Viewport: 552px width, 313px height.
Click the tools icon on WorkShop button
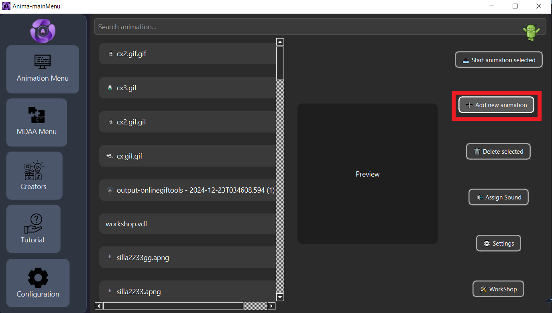coord(483,289)
